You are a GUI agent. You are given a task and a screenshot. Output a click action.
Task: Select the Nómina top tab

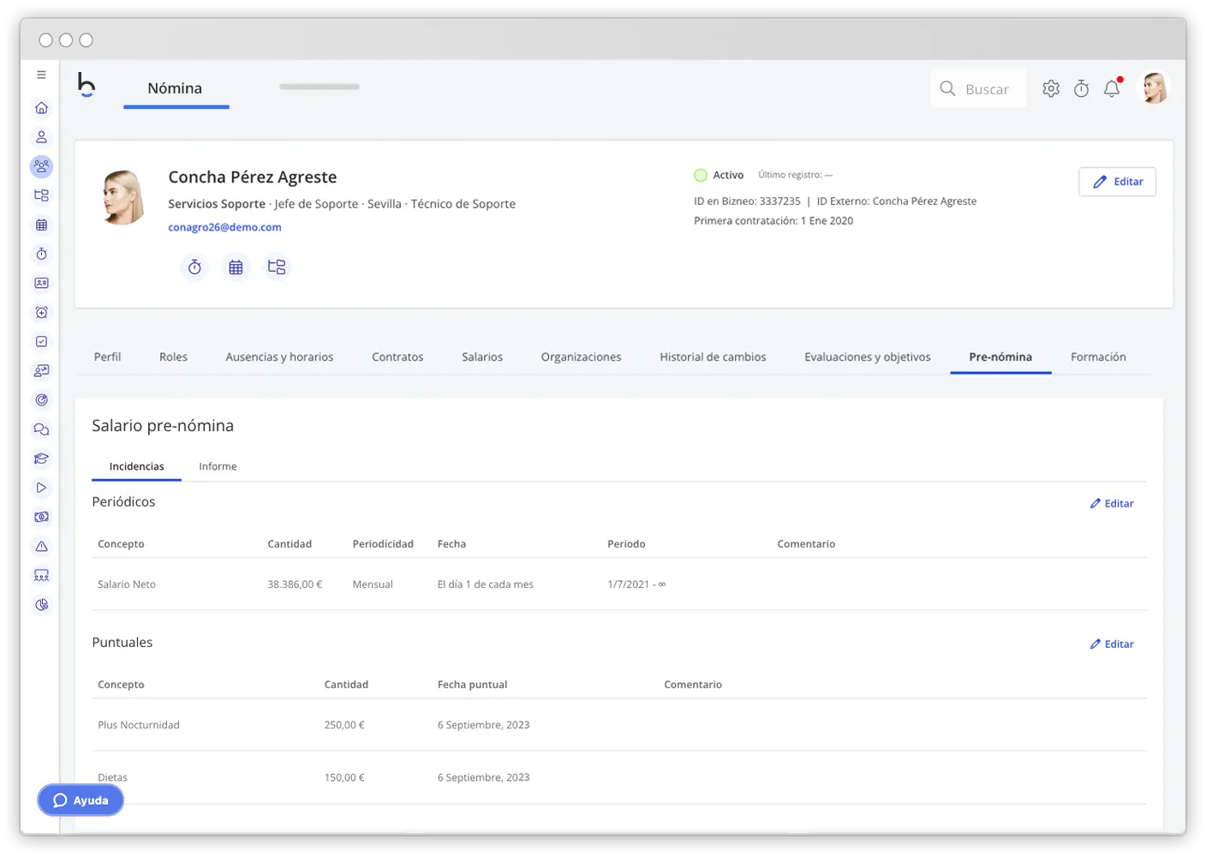tap(176, 88)
